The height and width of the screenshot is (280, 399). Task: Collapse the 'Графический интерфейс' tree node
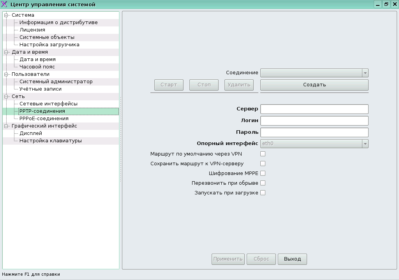tap(6, 126)
